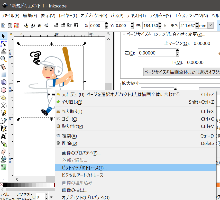The height and width of the screenshot is (200, 220).
Task: Select the Pencil freehand tool
Action: click(x=3, y=113)
